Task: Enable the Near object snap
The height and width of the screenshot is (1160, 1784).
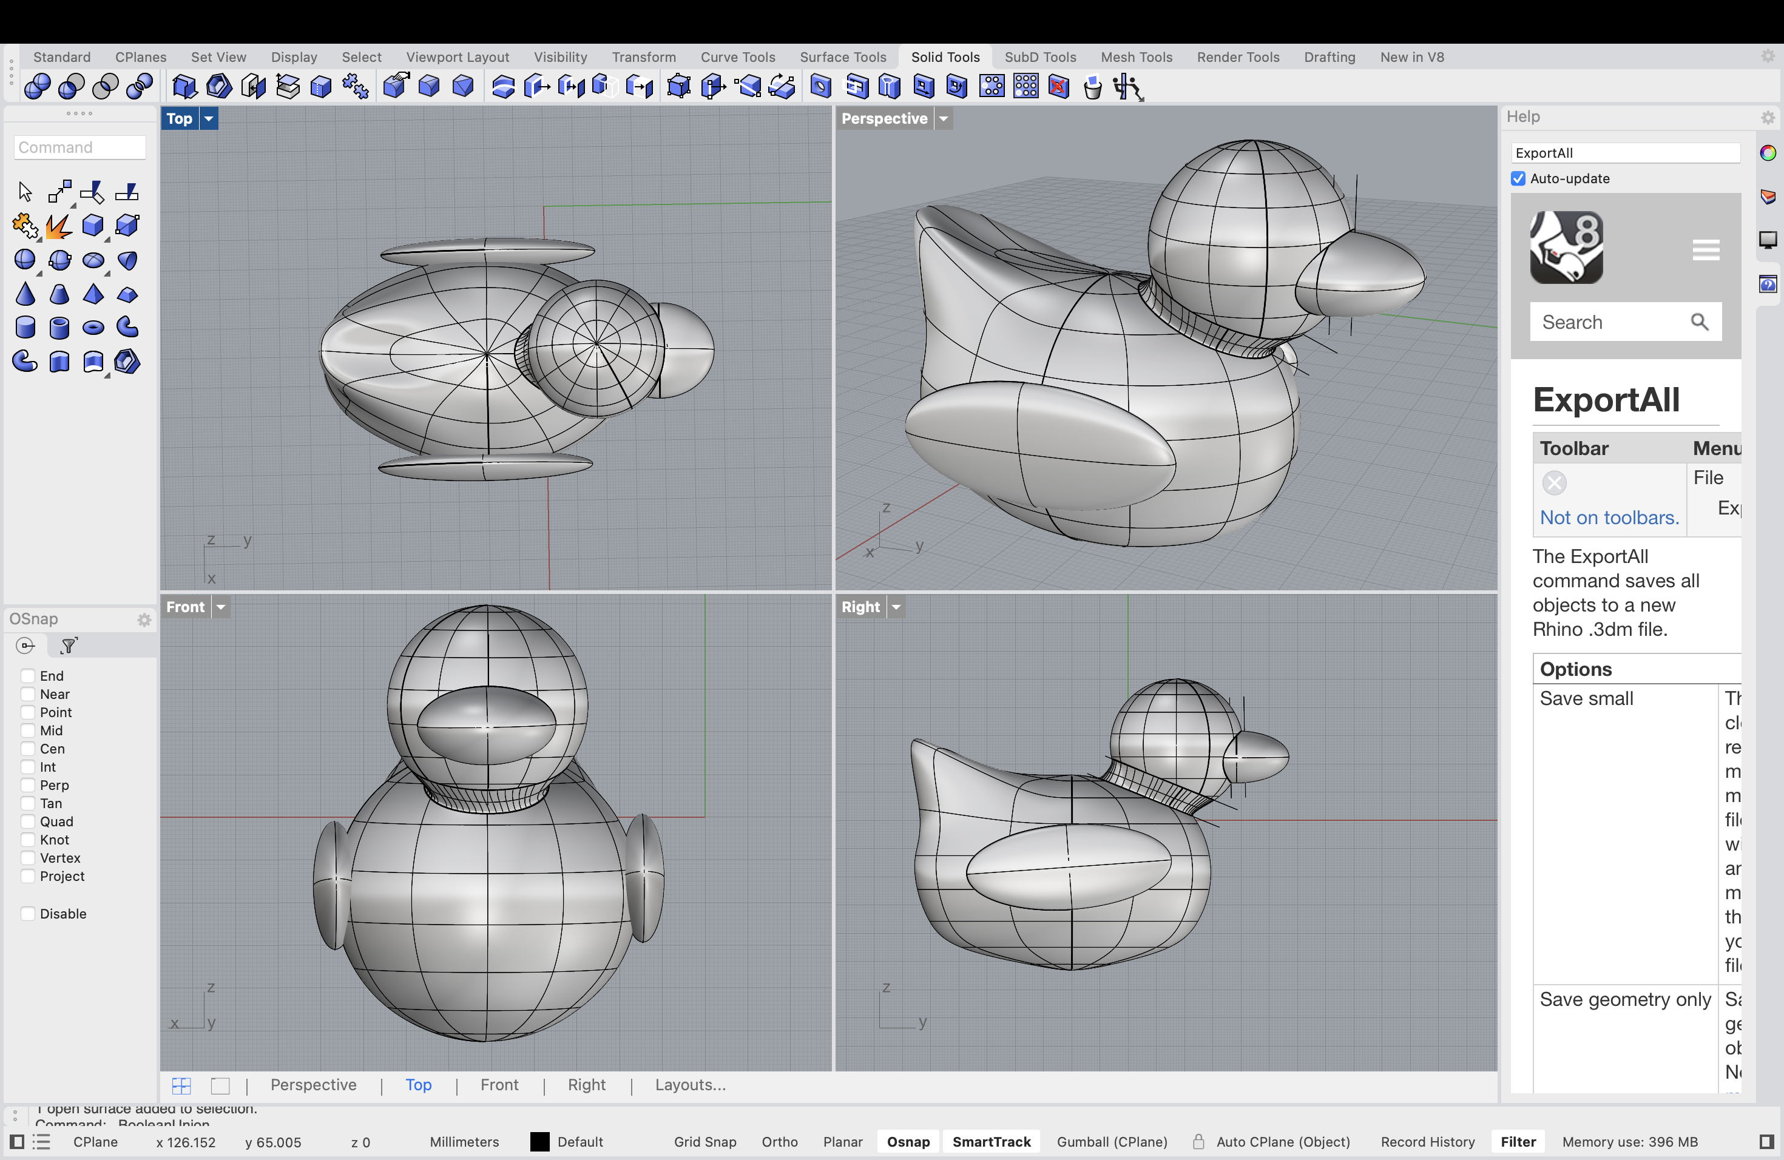Action: coord(28,694)
